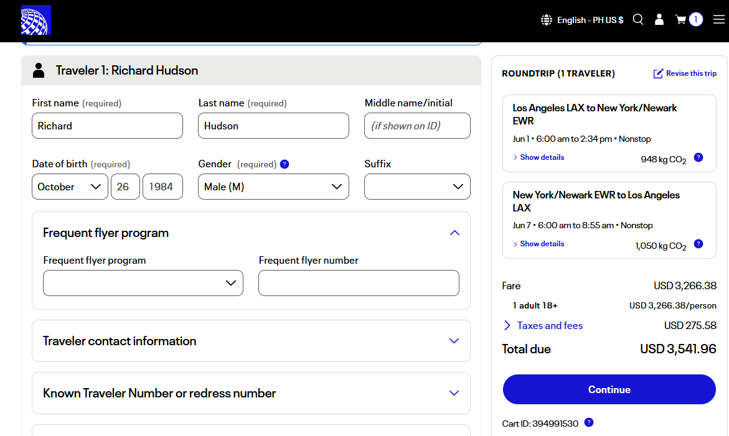Click the Revise this trip link
The width and height of the screenshot is (729, 436).
pos(691,73)
